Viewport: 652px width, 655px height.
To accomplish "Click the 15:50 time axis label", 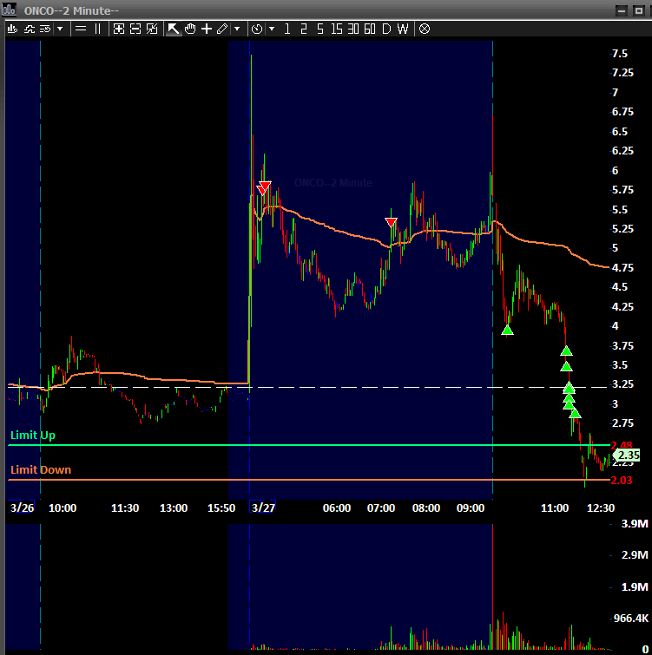I will tap(221, 508).
